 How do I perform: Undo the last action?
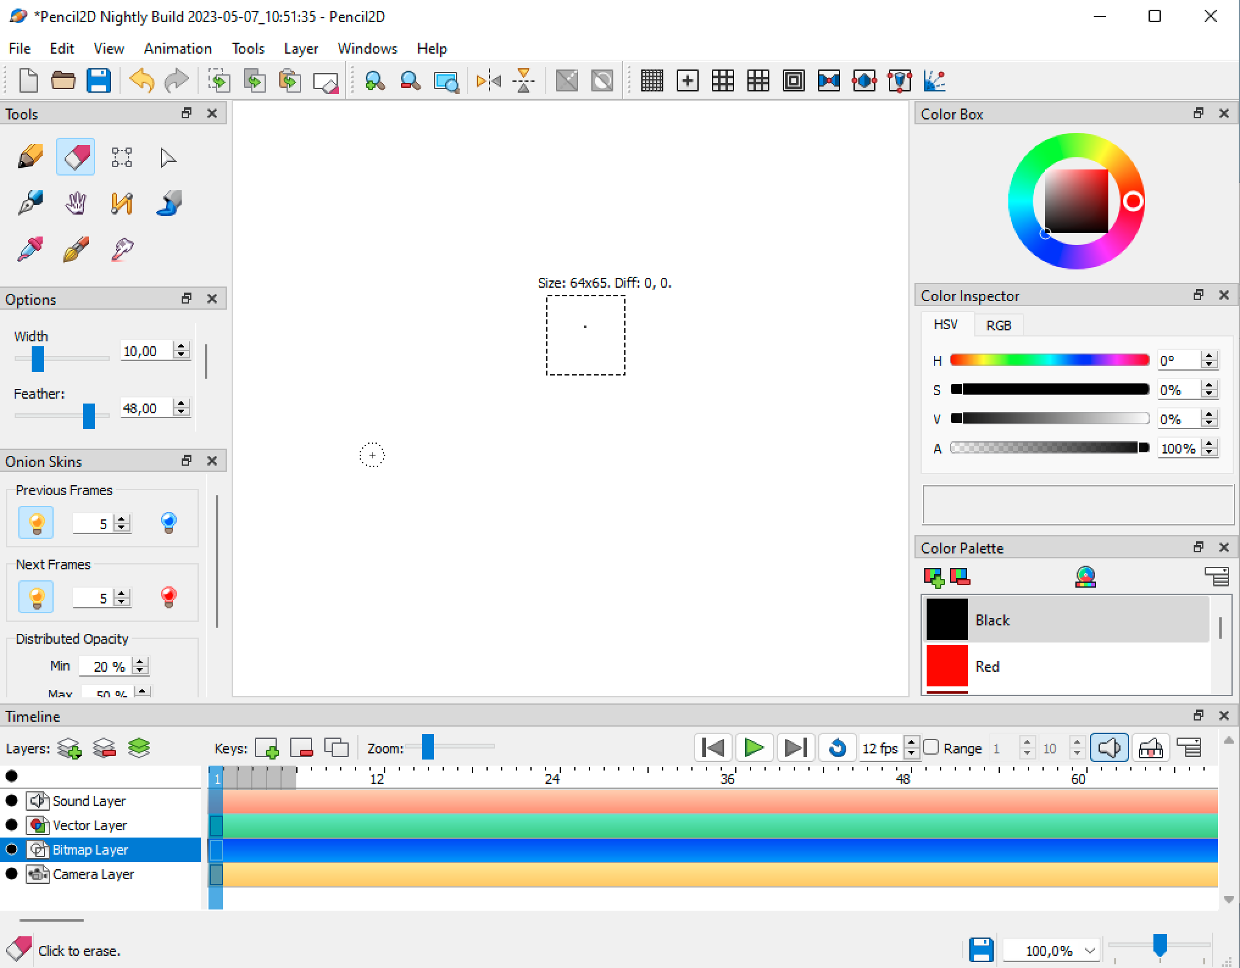point(140,80)
